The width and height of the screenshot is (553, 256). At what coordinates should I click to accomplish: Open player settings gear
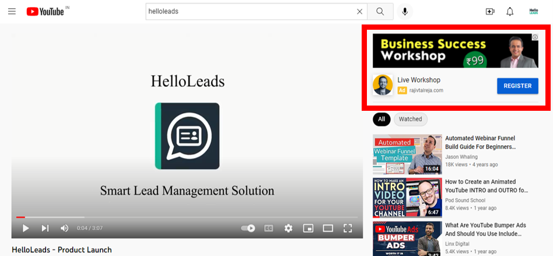click(289, 228)
